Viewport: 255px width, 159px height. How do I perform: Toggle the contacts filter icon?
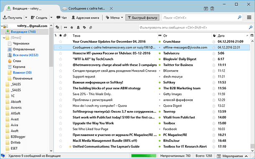coord(78,28)
